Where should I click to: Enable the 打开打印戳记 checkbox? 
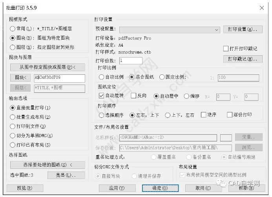coord(226,49)
